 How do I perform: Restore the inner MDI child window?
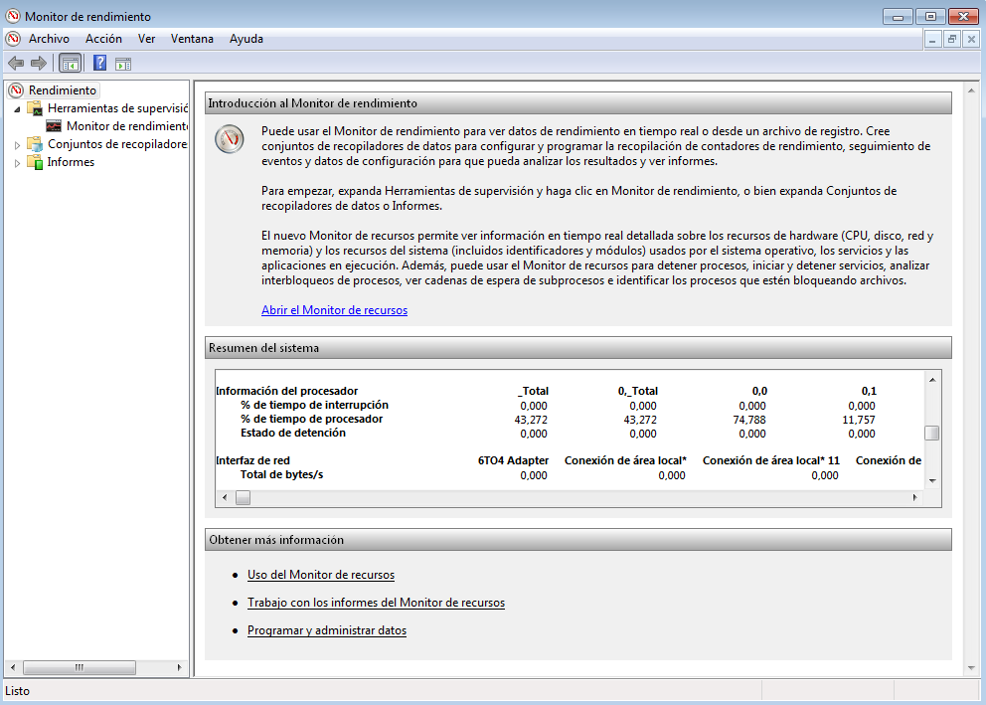[x=952, y=39]
